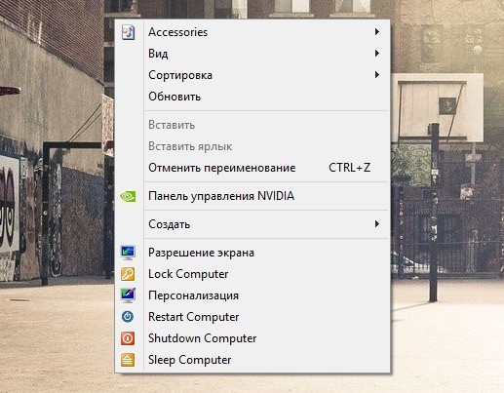Choose Разрешение экрана menu item
The width and height of the screenshot is (504, 393).
[x=252, y=253]
